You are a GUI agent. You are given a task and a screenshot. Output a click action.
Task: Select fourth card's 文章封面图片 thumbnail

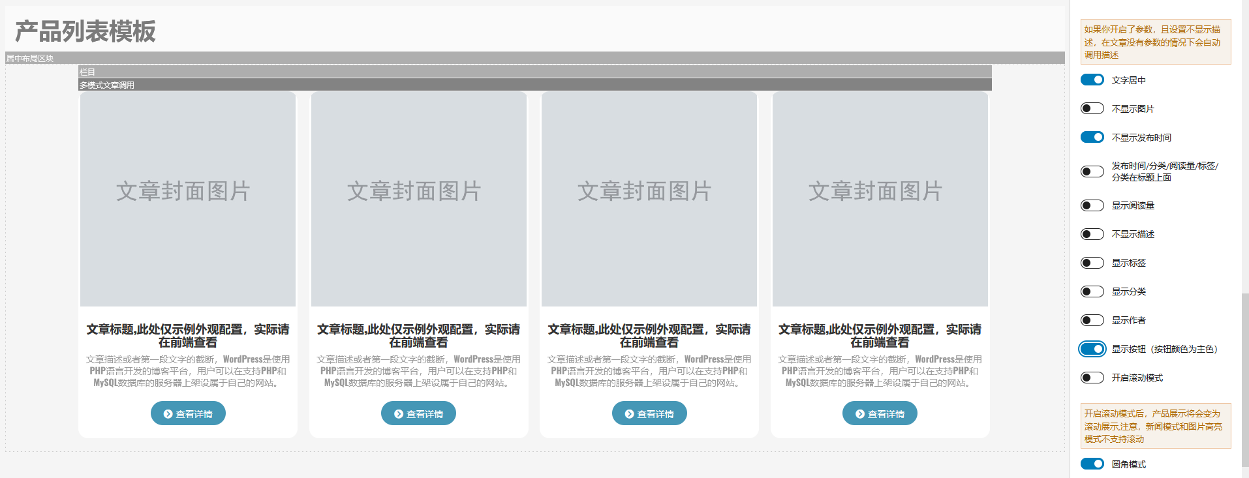coord(880,199)
